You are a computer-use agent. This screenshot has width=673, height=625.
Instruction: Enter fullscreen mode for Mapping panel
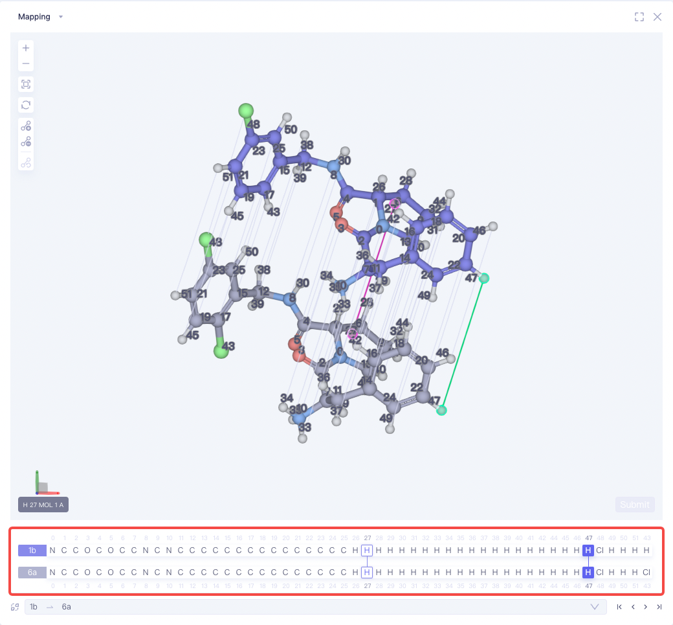click(x=639, y=17)
